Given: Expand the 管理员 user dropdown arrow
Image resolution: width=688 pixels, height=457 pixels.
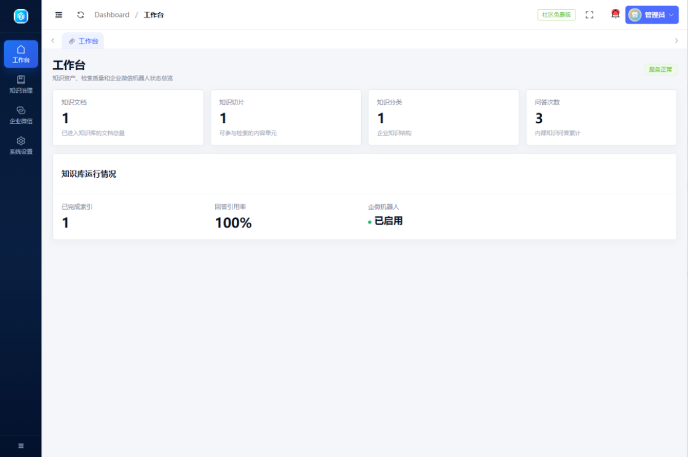Looking at the screenshot, I should tap(671, 15).
